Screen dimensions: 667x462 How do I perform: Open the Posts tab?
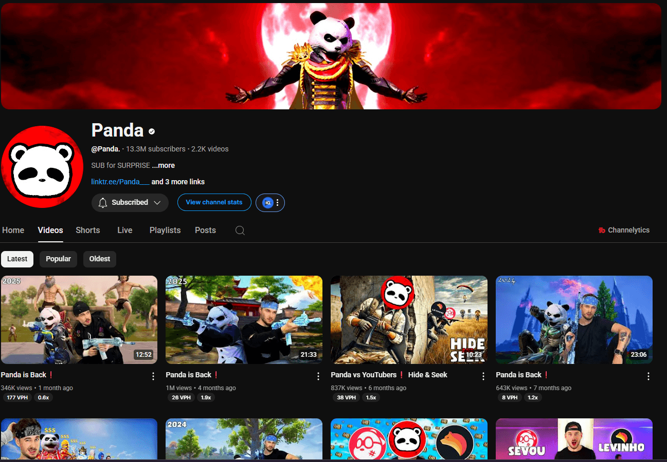tap(205, 230)
